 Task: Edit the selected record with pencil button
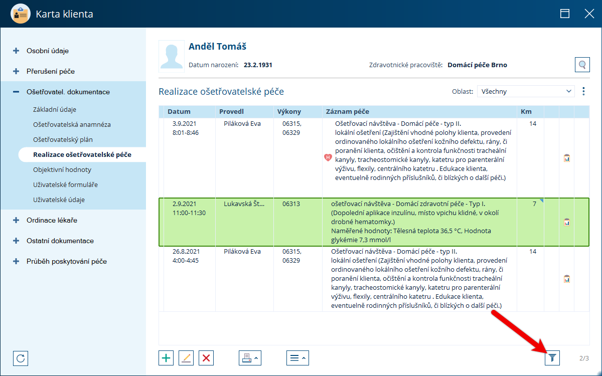pyautogui.click(x=186, y=358)
